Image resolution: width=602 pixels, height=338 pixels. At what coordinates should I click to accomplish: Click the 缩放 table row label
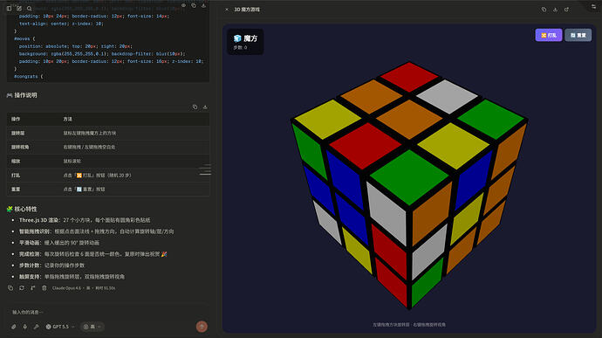coord(16,161)
